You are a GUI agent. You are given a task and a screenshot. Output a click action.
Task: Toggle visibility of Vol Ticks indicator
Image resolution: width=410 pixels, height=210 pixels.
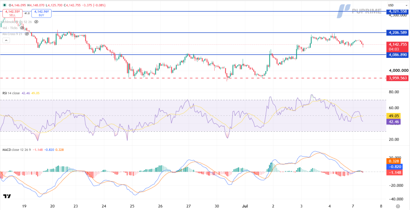pyautogui.click(x=22, y=28)
